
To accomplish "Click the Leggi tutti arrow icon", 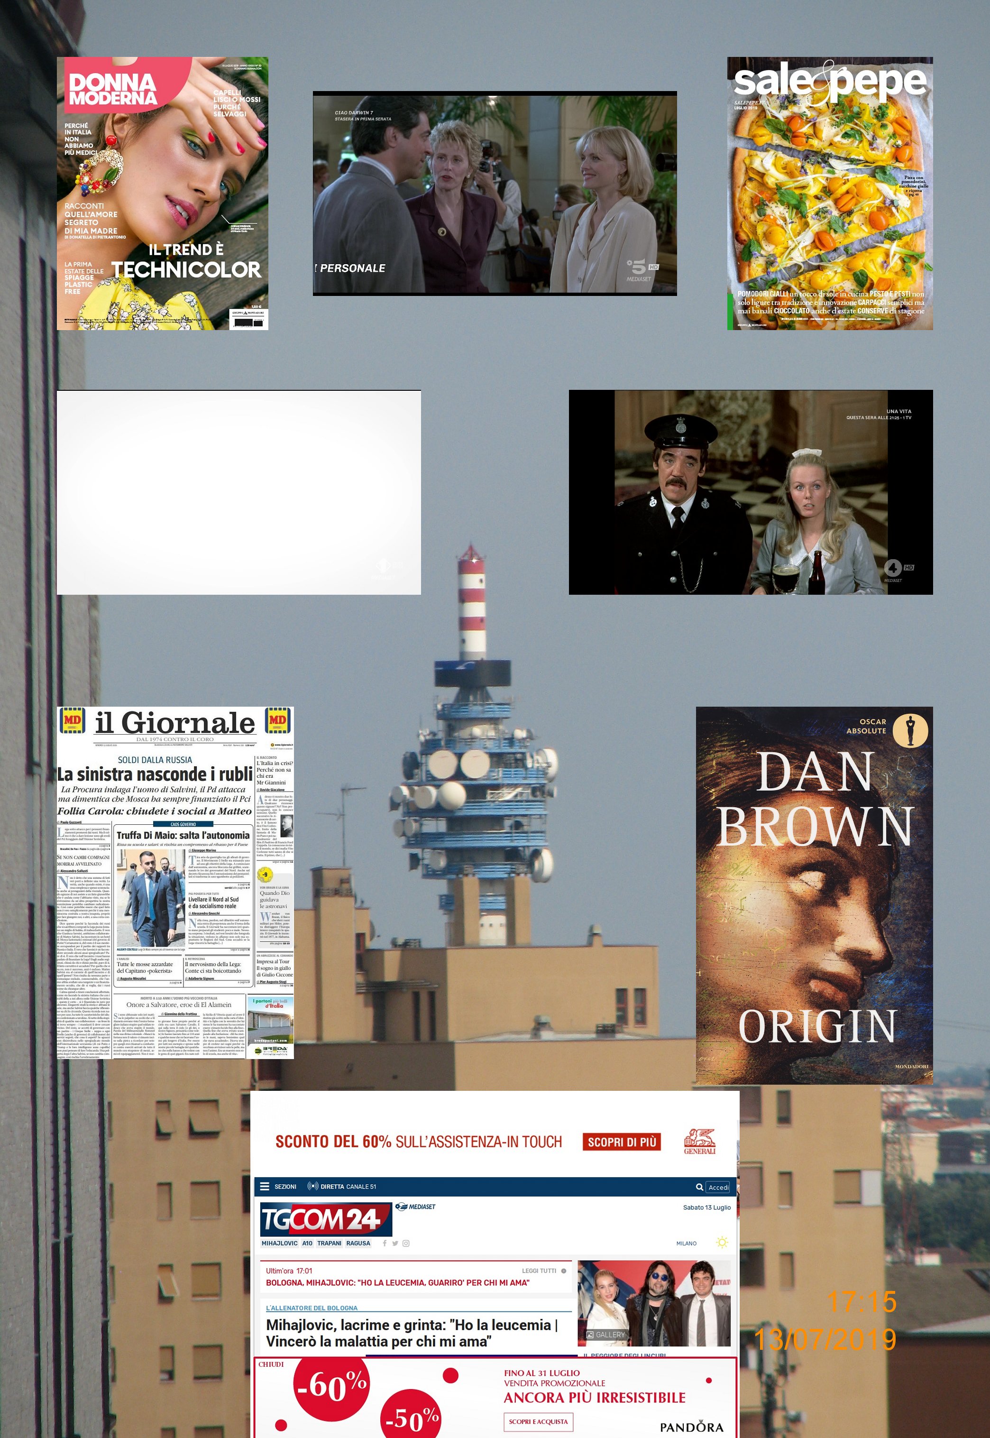I will coord(563,1271).
